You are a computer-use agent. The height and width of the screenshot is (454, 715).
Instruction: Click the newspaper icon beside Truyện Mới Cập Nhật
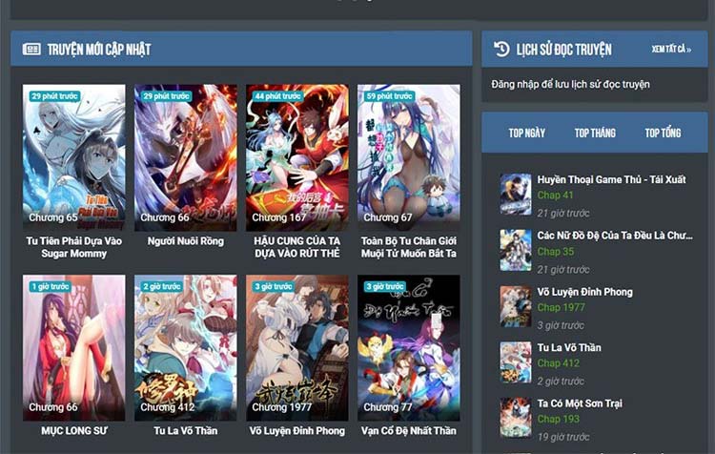(x=31, y=50)
